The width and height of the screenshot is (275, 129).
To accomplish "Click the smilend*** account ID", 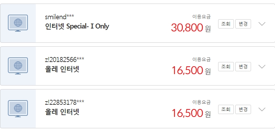I will pyautogui.click(x=59, y=17).
